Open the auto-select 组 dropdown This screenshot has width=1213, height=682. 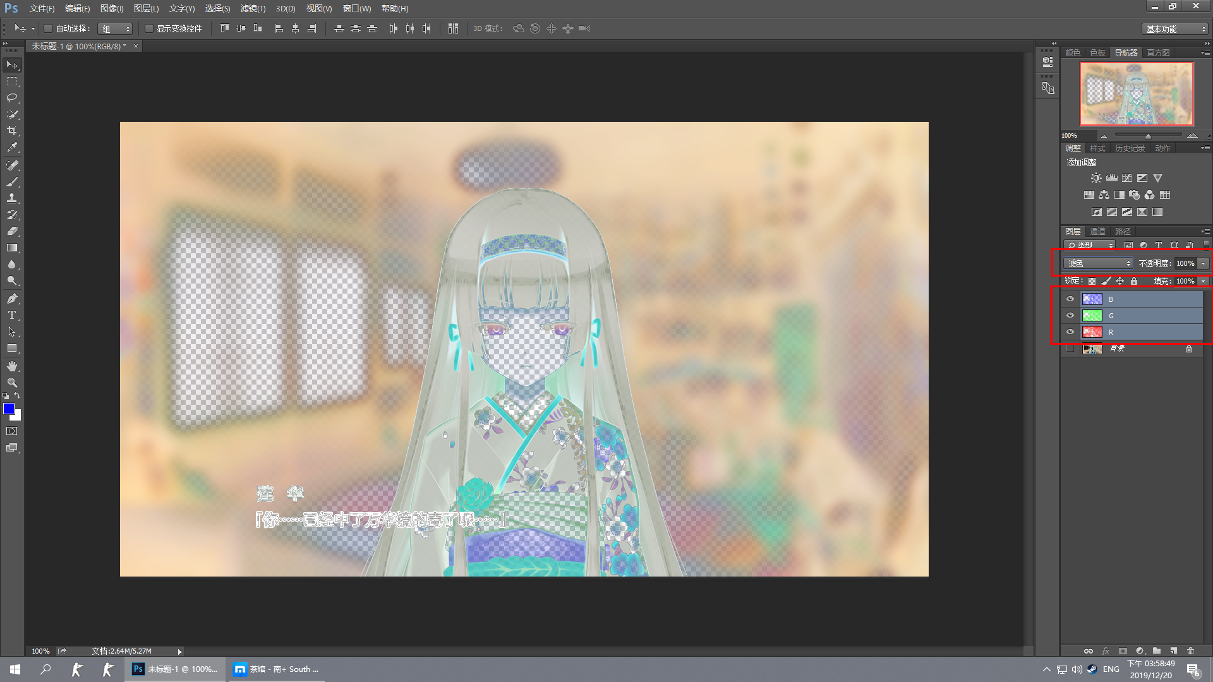115,28
